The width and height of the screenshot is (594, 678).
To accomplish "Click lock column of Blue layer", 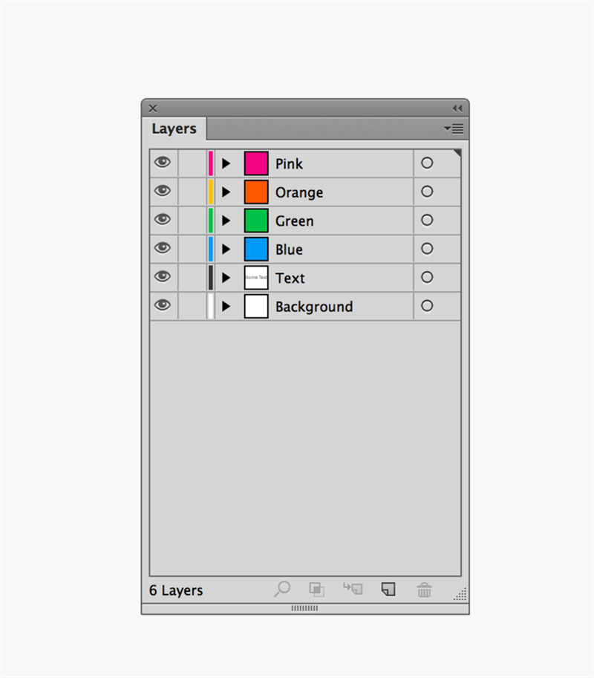I will pos(192,249).
